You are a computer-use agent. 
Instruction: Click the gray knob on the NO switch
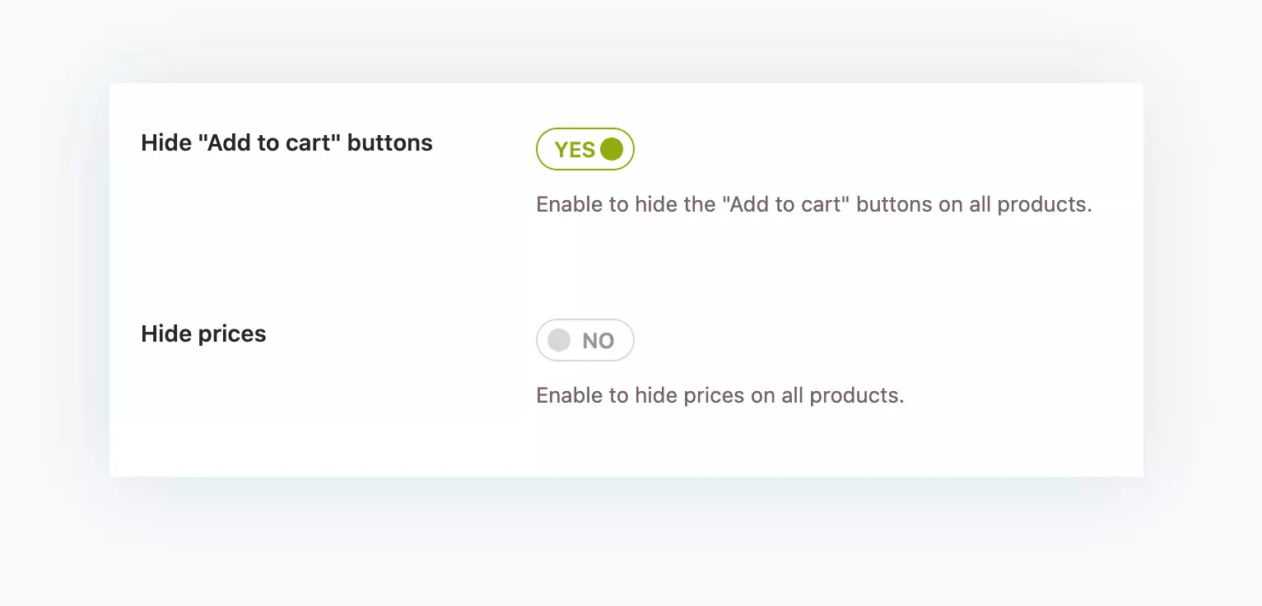pos(559,340)
